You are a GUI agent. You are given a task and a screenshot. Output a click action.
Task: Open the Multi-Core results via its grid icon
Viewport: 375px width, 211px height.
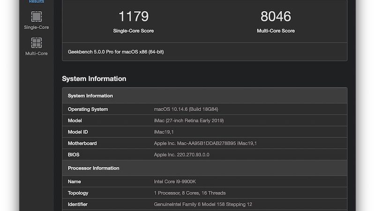click(x=37, y=43)
